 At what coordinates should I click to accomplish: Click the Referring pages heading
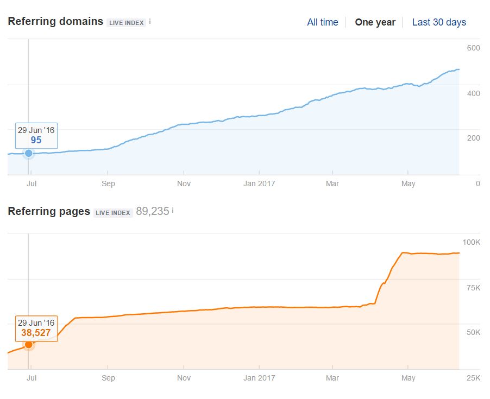(49, 211)
